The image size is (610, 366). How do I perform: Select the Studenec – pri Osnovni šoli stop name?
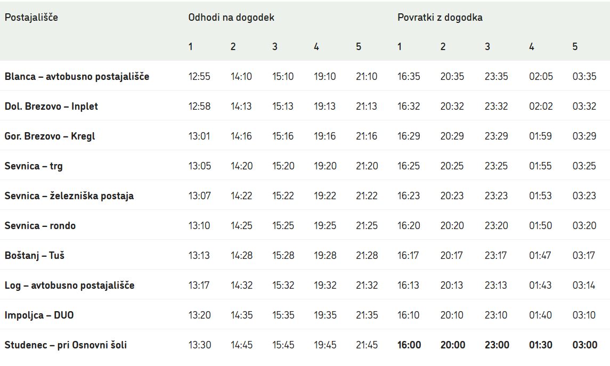pyautogui.click(x=66, y=345)
